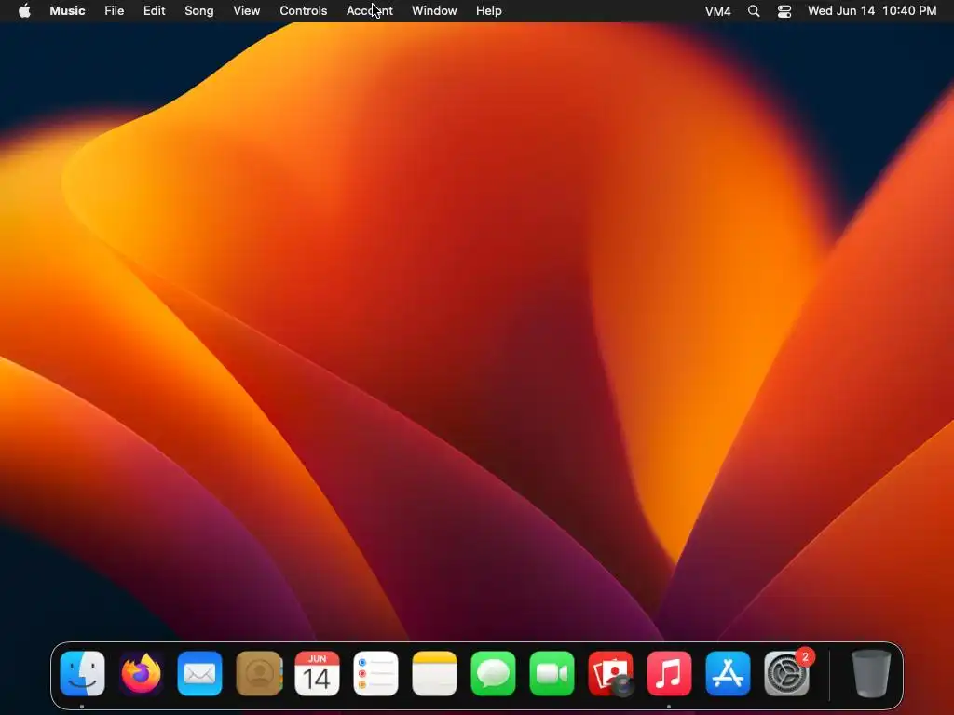Open the Account menu
Image resolution: width=954 pixels, height=715 pixels.
coord(369,11)
